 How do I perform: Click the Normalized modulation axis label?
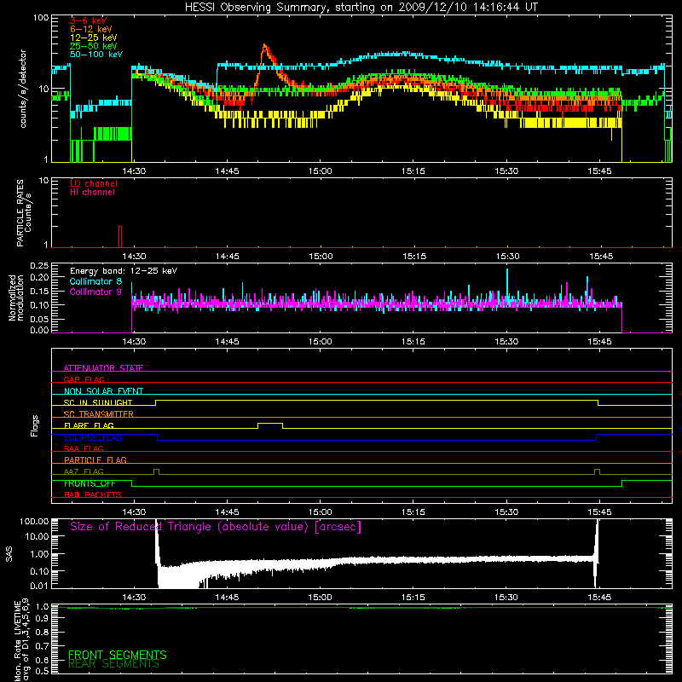click(15, 298)
